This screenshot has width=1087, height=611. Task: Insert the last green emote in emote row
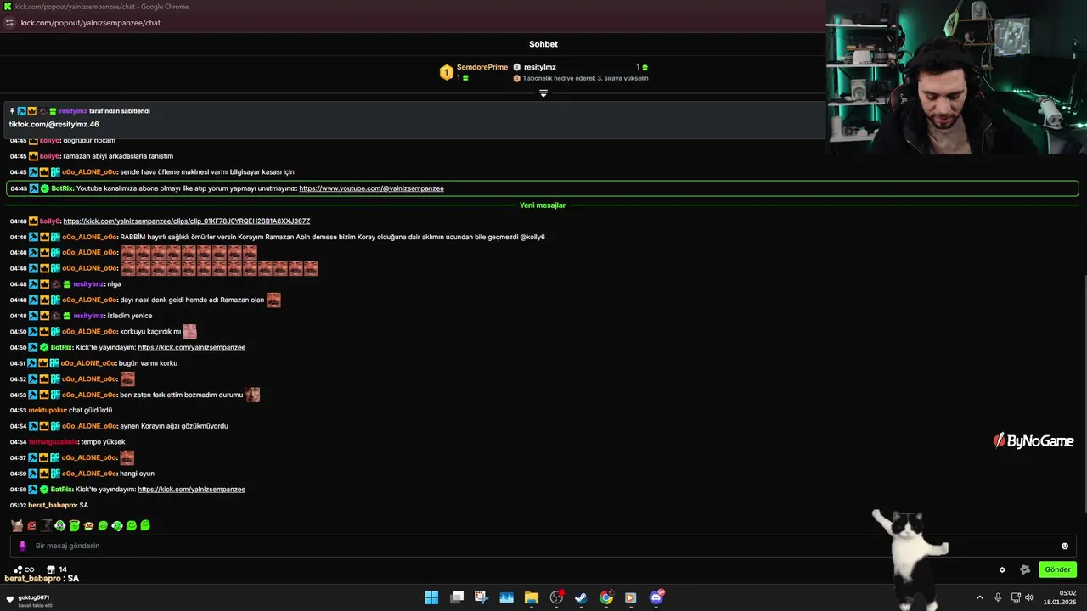(x=145, y=525)
